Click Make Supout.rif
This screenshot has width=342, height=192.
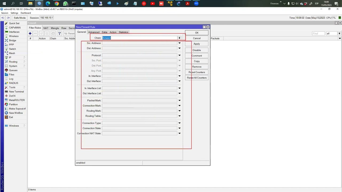(17, 109)
